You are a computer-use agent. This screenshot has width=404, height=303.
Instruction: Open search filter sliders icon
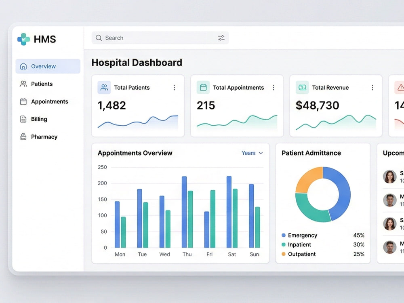click(x=221, y=38)
